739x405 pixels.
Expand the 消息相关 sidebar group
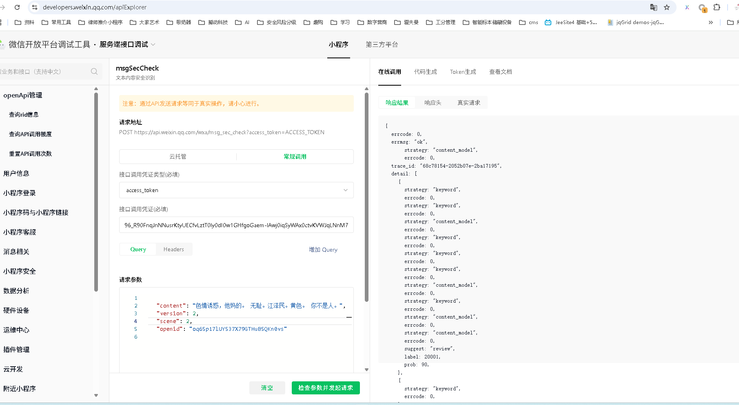(x=16, y=252)
